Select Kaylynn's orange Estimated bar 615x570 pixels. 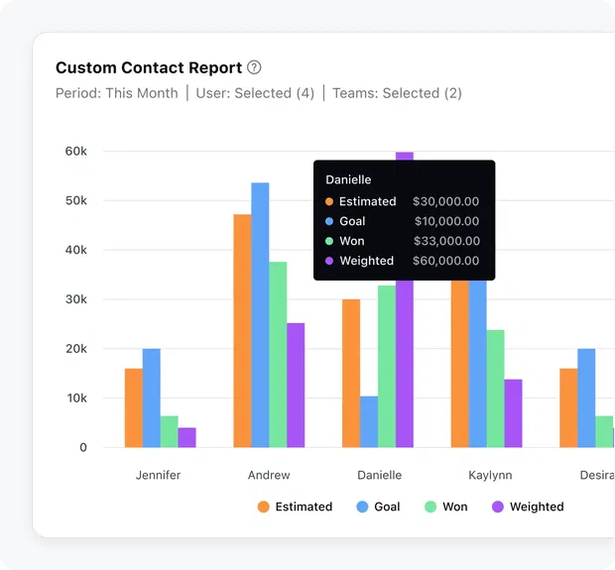tap(459, 364)
